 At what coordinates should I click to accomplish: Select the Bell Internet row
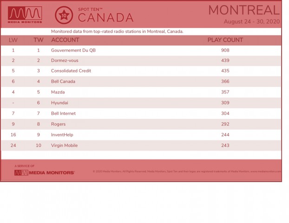141,113
